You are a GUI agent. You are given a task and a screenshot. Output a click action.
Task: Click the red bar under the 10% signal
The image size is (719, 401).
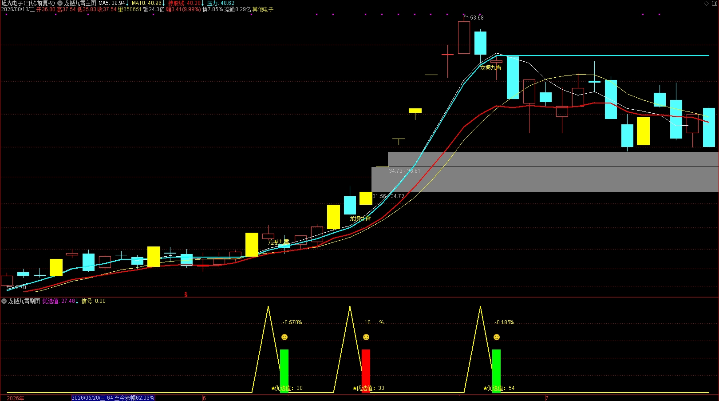(x=366, y=371)
